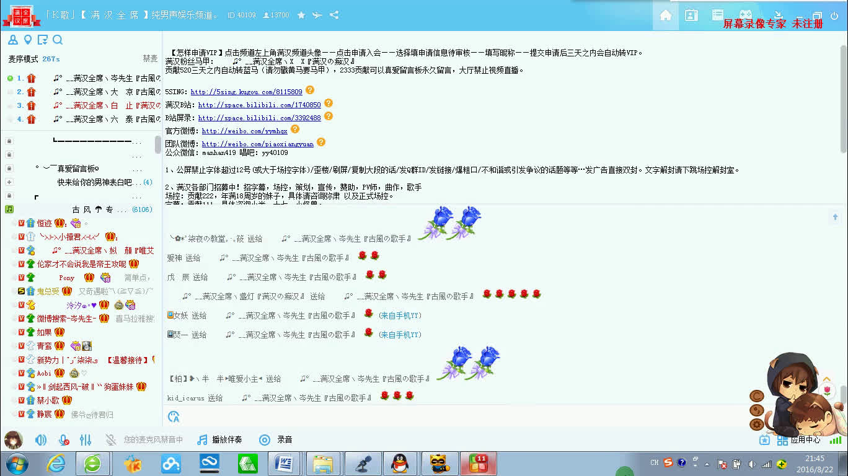Select user 禁小歌 in the member list

point(48,400)
